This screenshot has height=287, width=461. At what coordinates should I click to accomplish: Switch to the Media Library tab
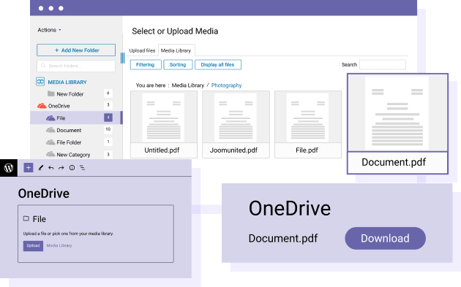pyautogui.click(x=176, y=50)
